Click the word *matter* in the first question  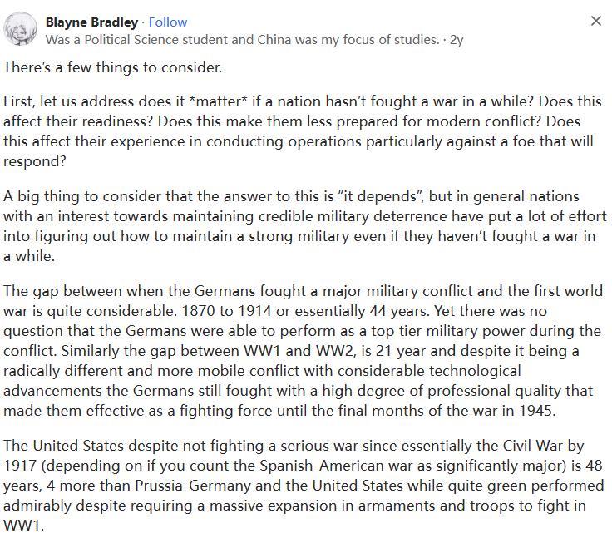pyautogui.click(x=247, y=101)
